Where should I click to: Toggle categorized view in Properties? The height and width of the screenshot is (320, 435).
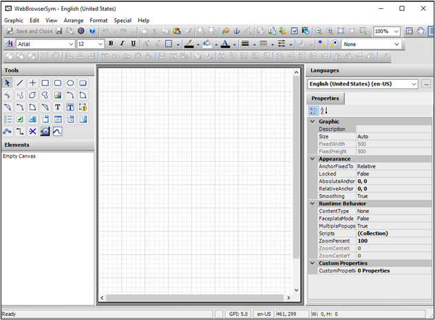tap(313, 111)
